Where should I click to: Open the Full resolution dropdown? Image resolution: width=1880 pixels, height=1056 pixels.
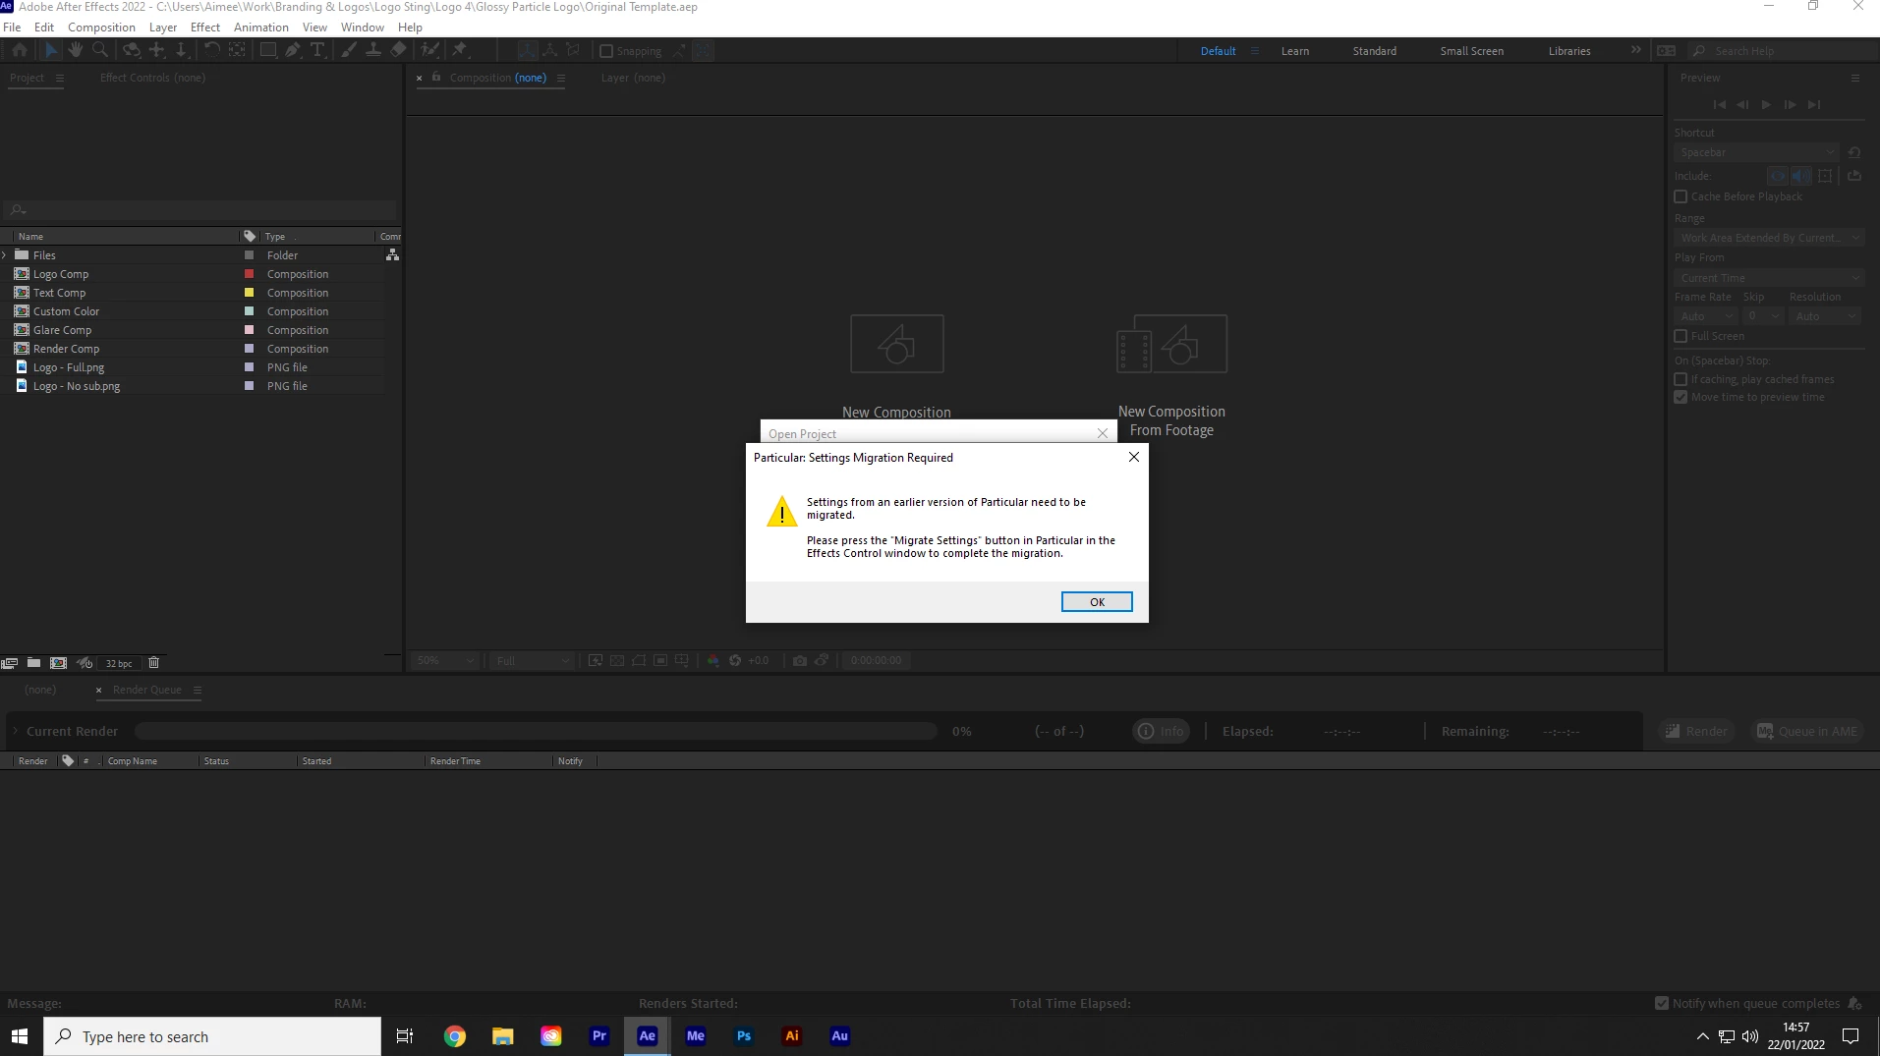533,660
